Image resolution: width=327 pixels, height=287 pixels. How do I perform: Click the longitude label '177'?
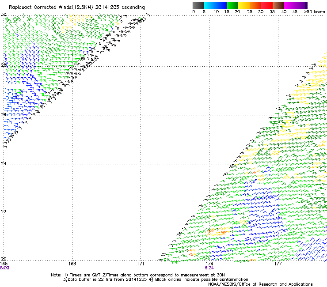click(278, 264)
